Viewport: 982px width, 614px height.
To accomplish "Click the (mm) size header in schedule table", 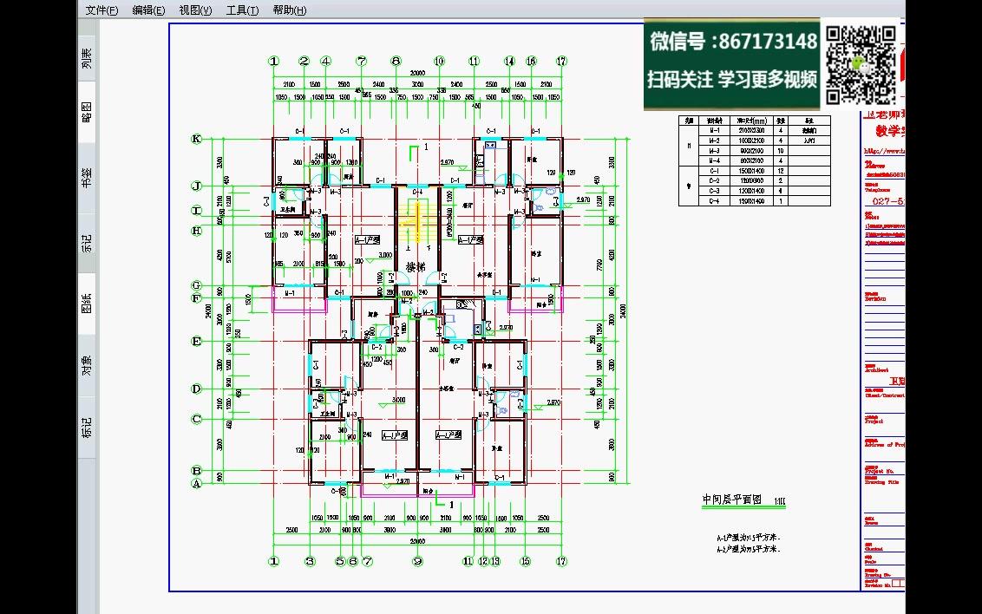I will click(751, 121).
